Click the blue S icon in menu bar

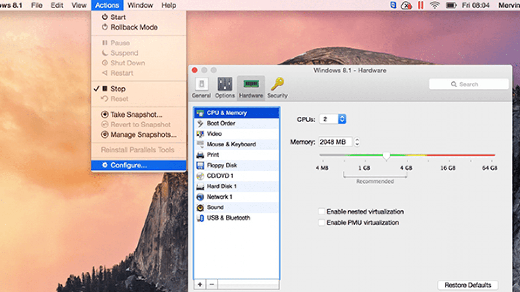tap(393, 5)
